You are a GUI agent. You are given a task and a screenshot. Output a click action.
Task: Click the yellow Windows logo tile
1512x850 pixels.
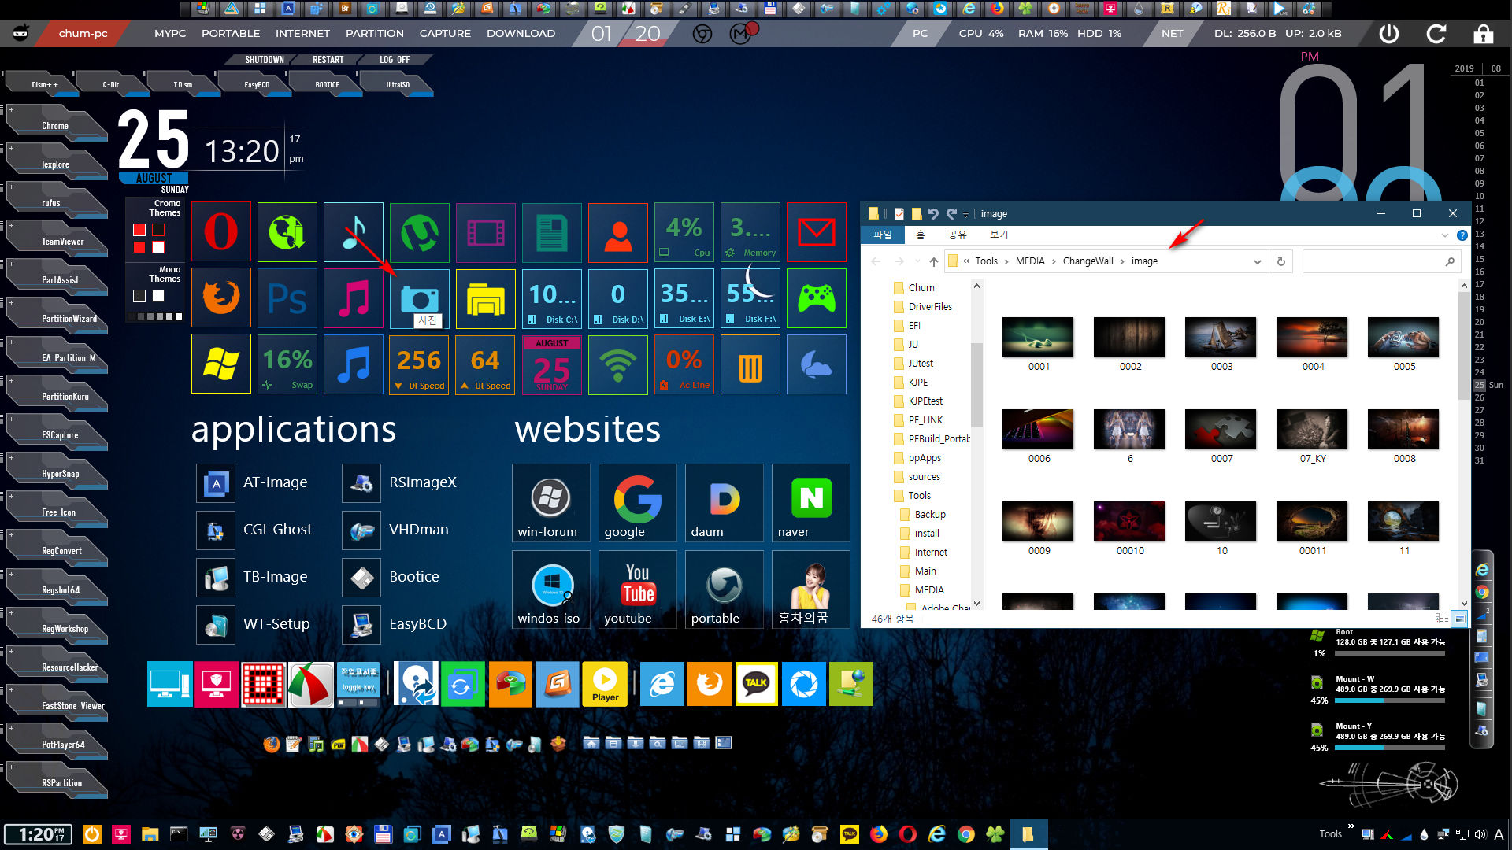(221, 364)
